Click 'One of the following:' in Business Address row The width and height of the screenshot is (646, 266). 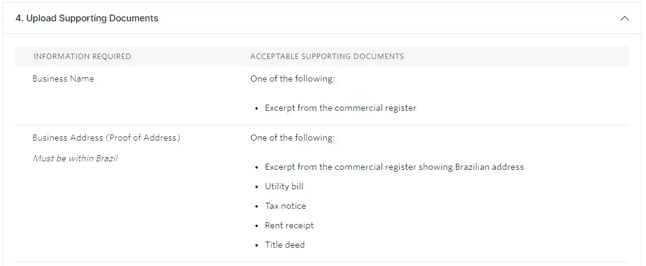click(293, 138)
